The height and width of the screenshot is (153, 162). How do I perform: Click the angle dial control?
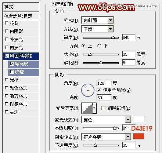tap(88, 90)
